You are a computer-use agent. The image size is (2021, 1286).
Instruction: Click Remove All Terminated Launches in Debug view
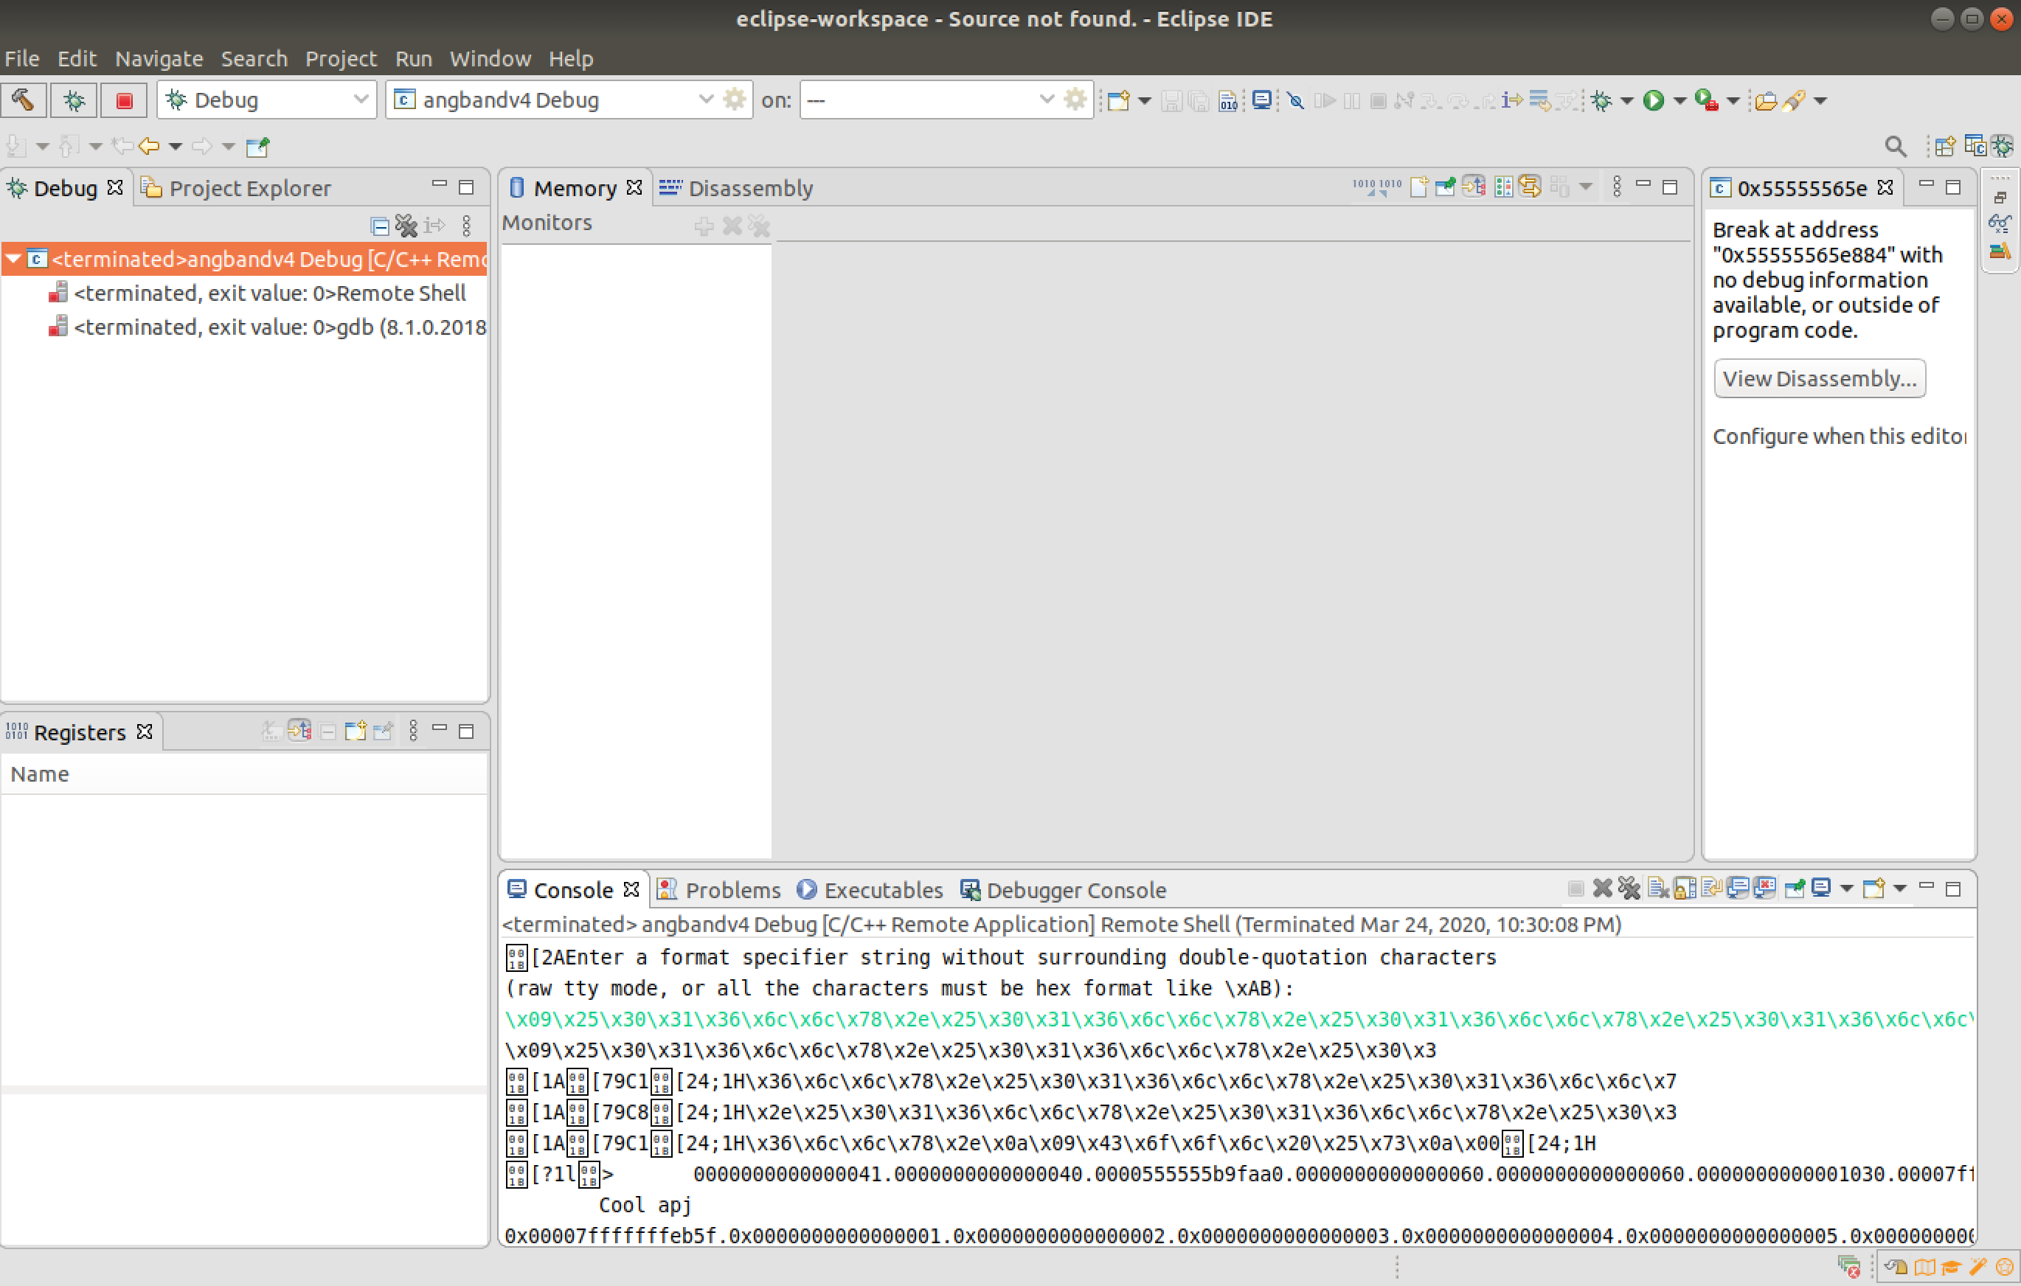coord(406,225)
